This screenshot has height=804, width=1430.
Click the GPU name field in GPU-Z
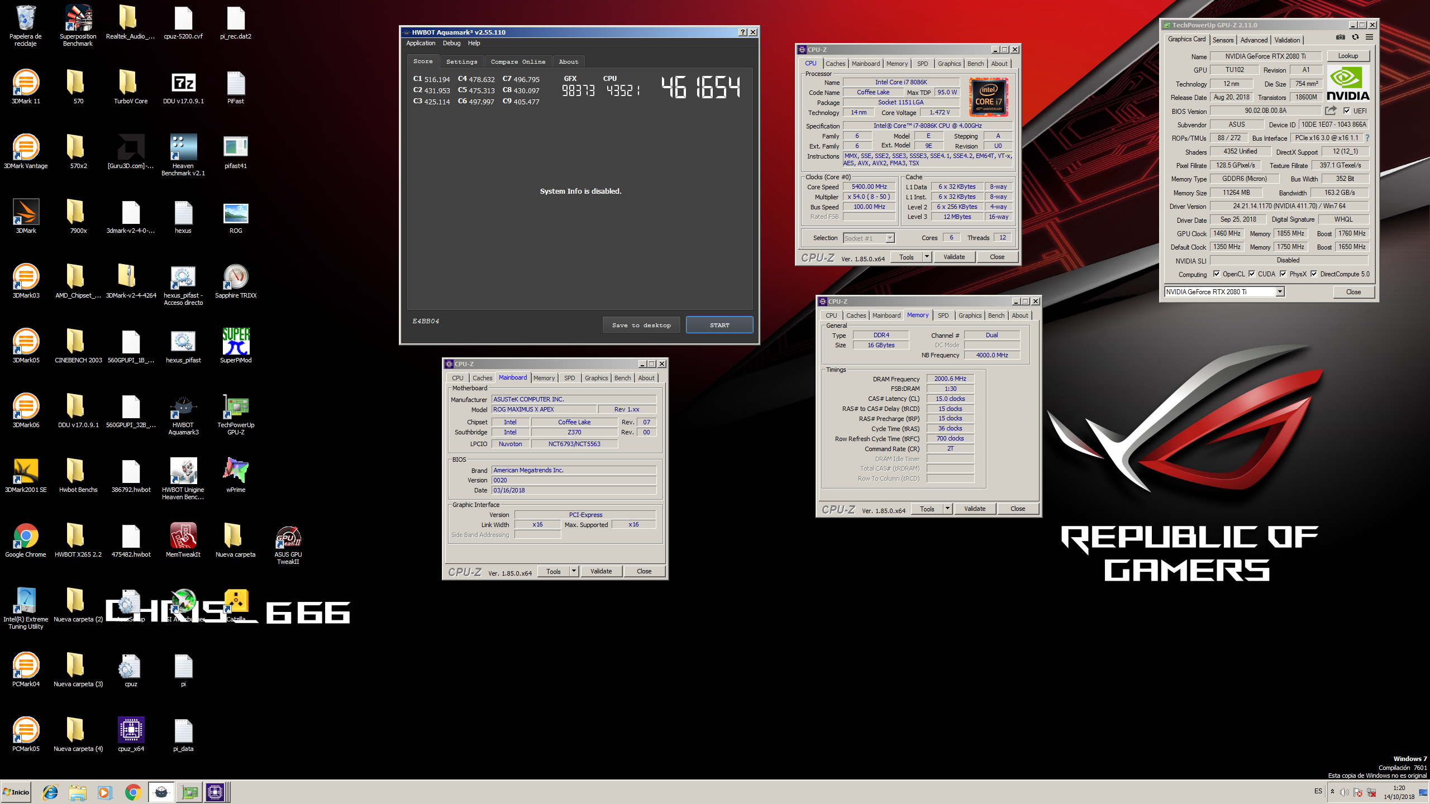pyautogui.click(x=1265, y=56)
